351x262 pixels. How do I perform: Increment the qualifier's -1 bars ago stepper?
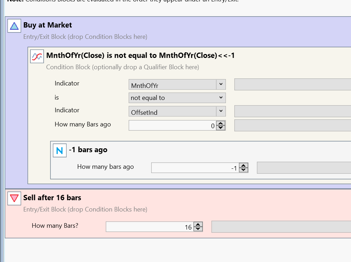pos(243,166)
